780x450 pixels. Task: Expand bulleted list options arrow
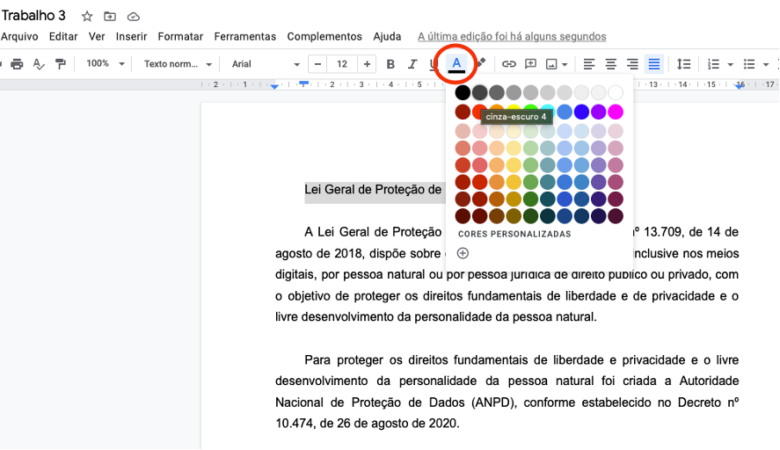tap(766, 64)
